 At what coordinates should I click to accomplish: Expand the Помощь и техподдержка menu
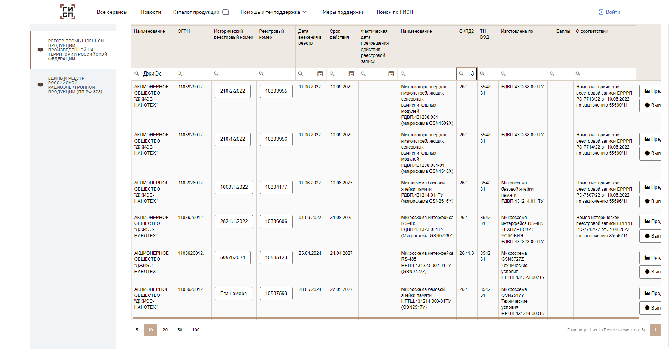click(274, 12)
